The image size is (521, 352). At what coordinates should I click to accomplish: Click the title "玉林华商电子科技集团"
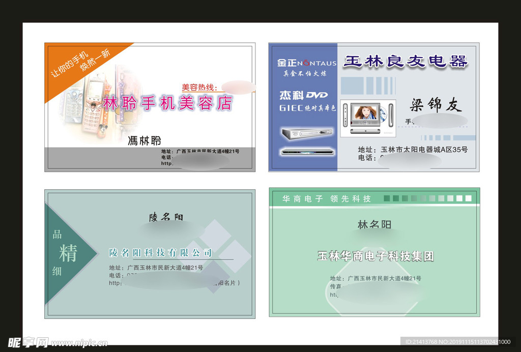pyautogui.click(x=376, y=256)
